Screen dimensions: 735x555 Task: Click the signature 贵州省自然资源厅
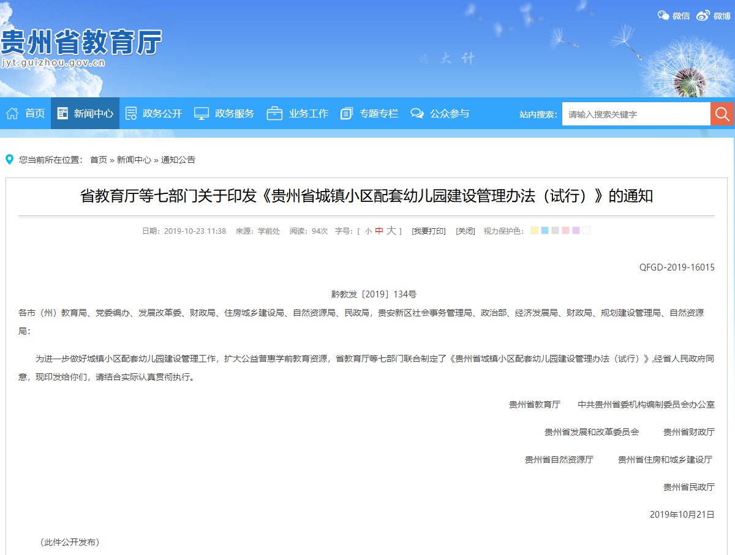click(x=559, y=460)
